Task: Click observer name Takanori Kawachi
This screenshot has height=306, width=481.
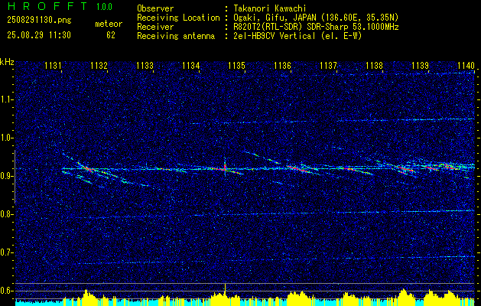Action: coord(270,8)
